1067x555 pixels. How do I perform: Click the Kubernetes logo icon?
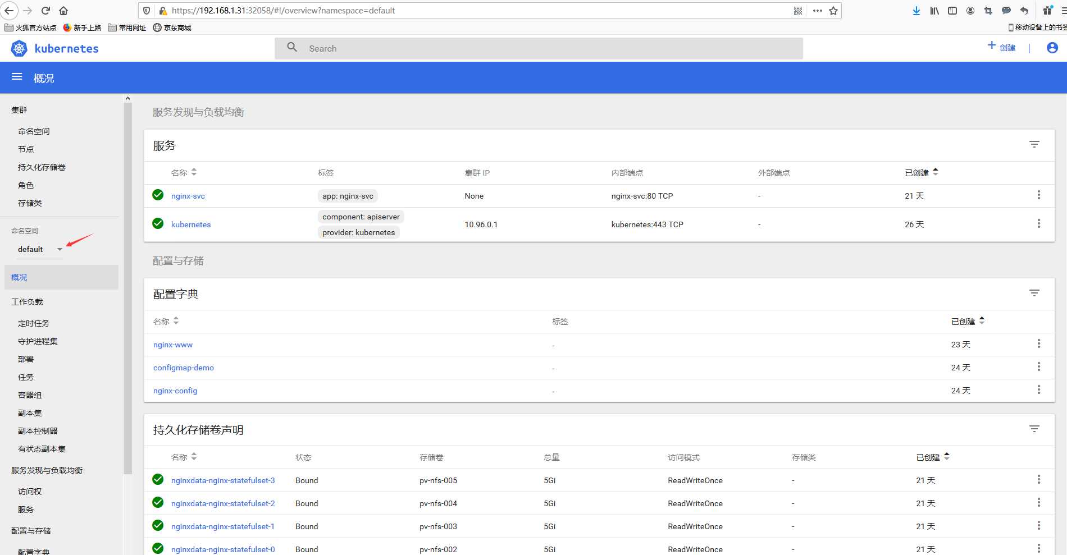pyautogui.click(x=19, y=49)
